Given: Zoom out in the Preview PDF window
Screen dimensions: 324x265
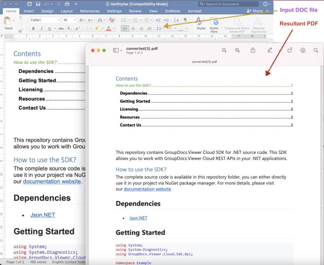Looking at the screenshot, I should pyautogui.click(x=224, y=50).
